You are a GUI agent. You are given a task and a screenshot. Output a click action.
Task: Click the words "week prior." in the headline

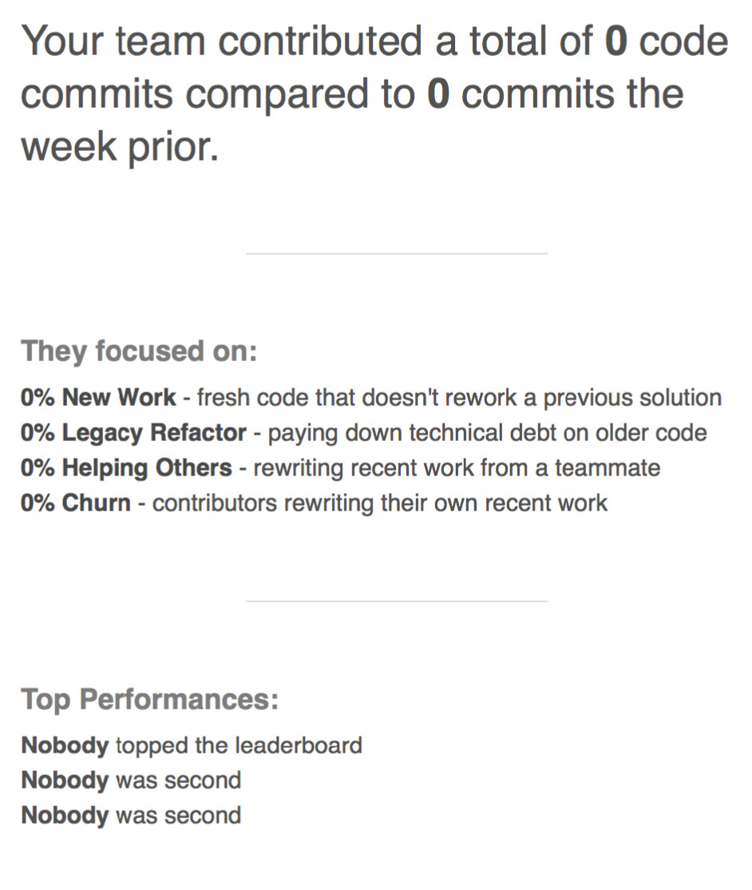(x=120, y=147)
